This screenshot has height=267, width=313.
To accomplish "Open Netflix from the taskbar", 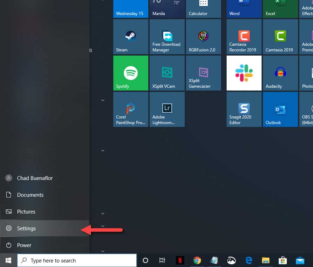I will coord(180,260).
